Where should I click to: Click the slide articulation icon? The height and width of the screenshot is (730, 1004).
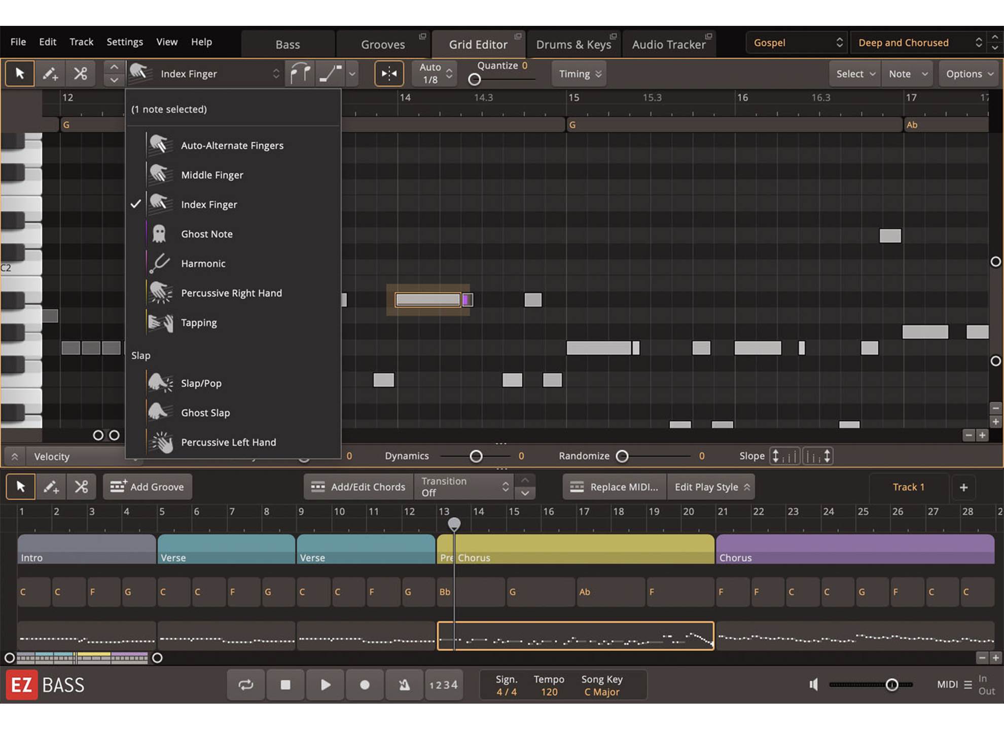click(330, 74)
